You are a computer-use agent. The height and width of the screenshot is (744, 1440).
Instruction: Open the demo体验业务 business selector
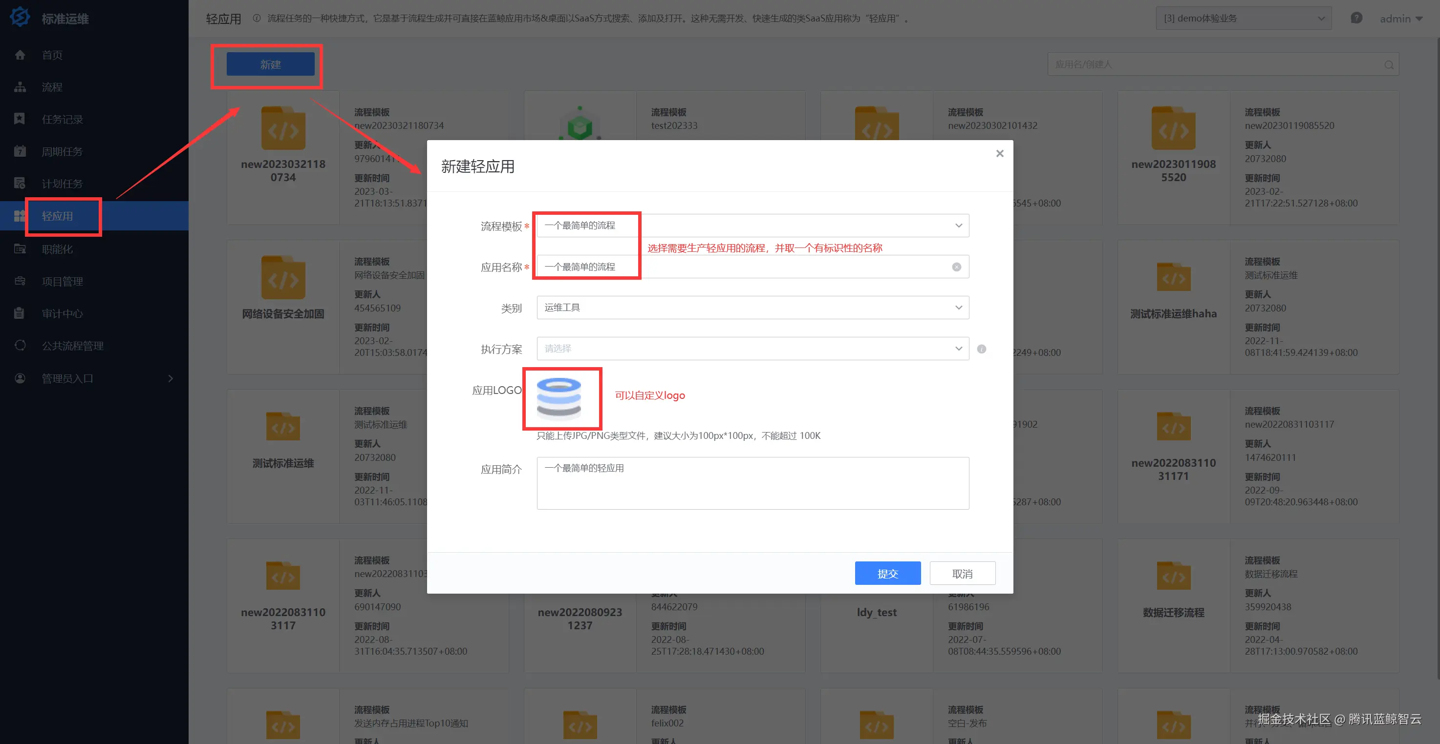point(1243,19)
